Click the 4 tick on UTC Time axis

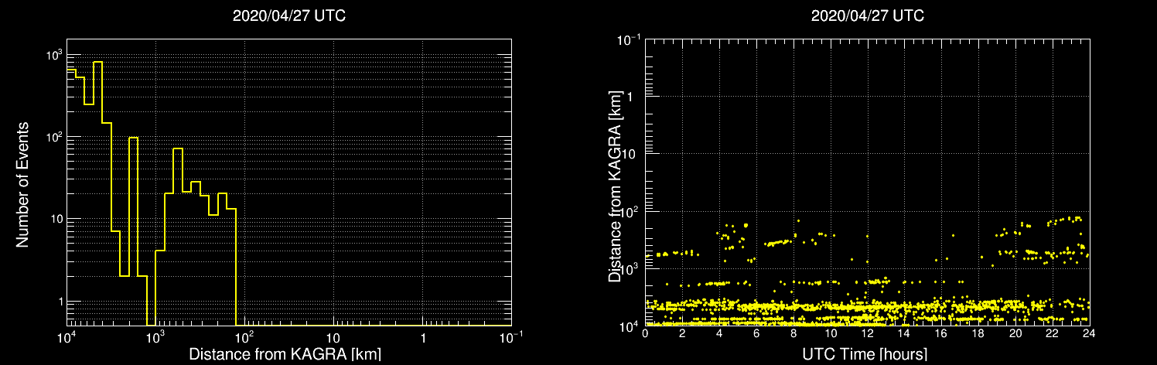[719, 333]
